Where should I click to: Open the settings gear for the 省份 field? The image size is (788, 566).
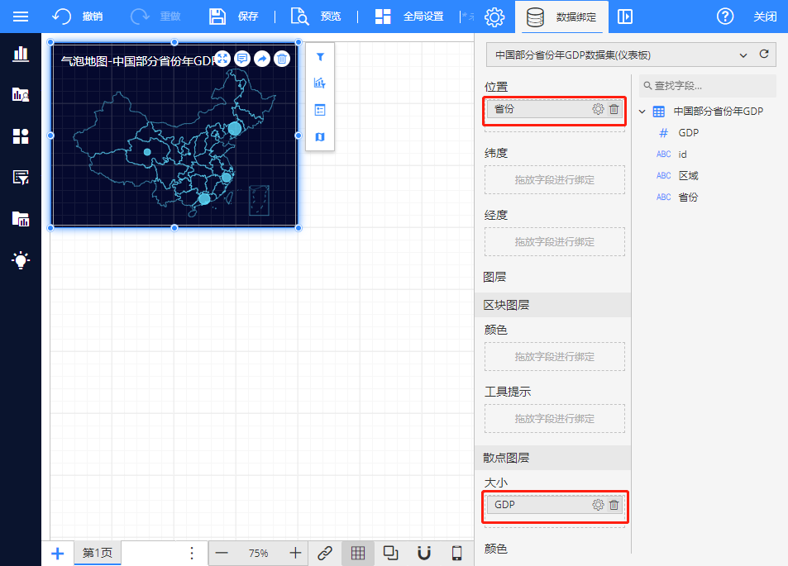598,109
